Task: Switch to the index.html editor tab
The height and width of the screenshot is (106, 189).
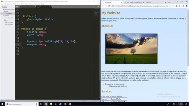Action: click(x=27, y=7)
